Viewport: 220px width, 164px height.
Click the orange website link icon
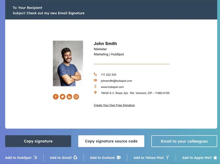pyautogui.click(x=95, y=86)
